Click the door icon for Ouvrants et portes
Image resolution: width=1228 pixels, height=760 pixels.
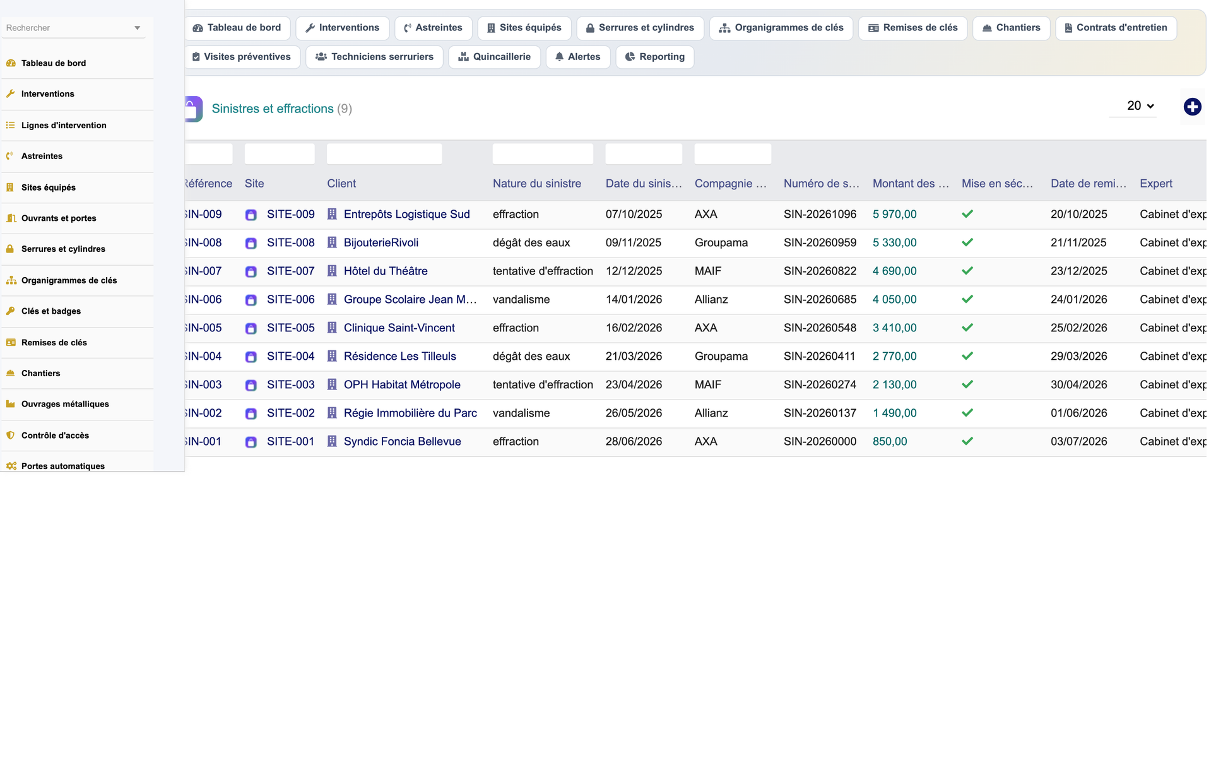pyautogui.click(x=11, y=218)
